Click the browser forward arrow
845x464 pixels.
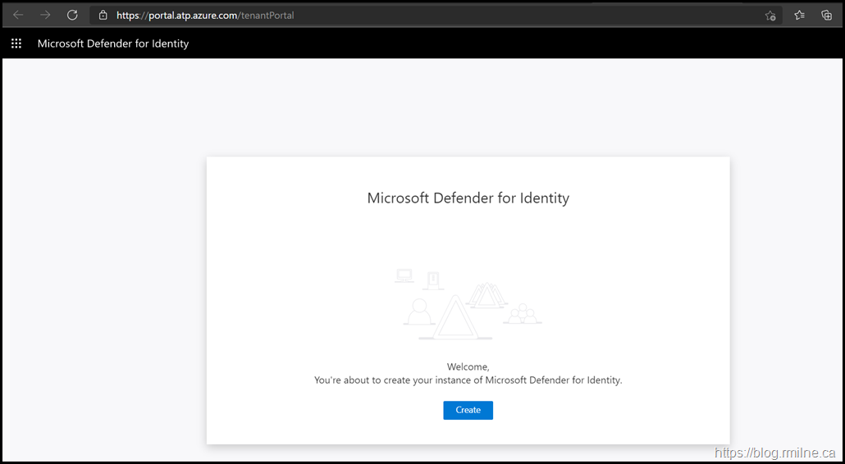tap(45, 15)
